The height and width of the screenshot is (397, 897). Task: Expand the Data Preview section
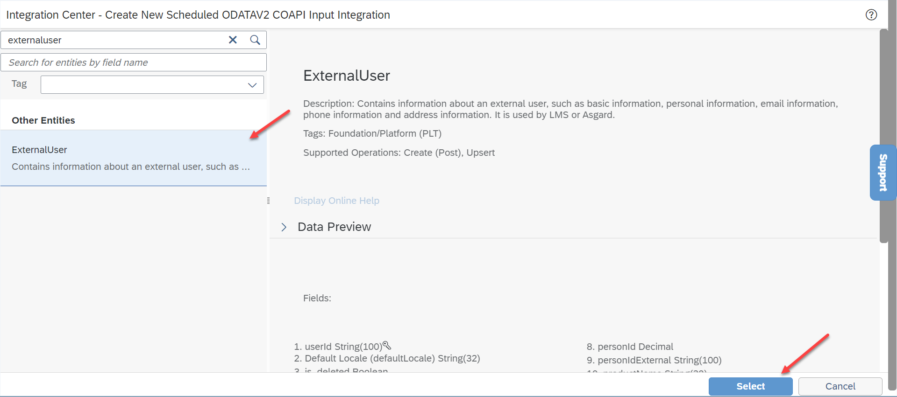(x=284, y=227)
